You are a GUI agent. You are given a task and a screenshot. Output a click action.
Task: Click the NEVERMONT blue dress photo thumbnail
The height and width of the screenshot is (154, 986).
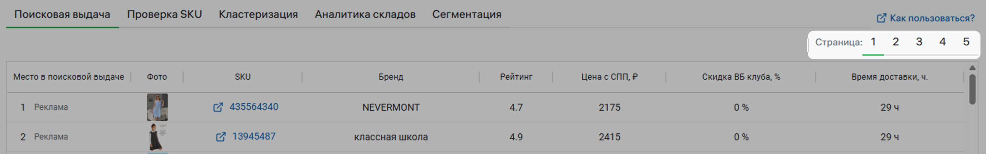(157, 107)
